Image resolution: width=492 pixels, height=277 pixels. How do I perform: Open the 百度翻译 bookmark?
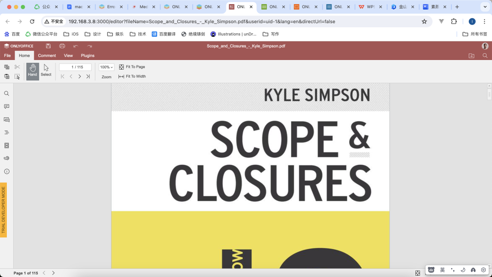164,34
